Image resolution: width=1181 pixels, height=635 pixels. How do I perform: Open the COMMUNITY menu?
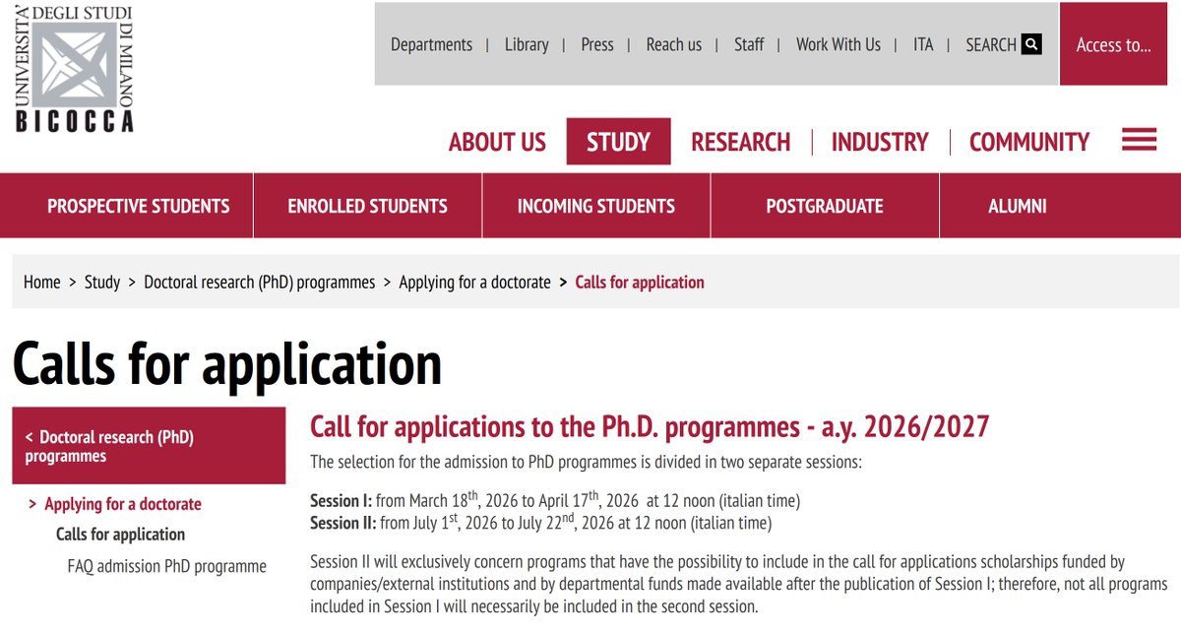(x=1029, y=142)
